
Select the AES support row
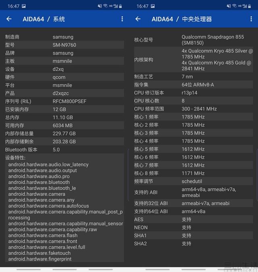(193, 219)
